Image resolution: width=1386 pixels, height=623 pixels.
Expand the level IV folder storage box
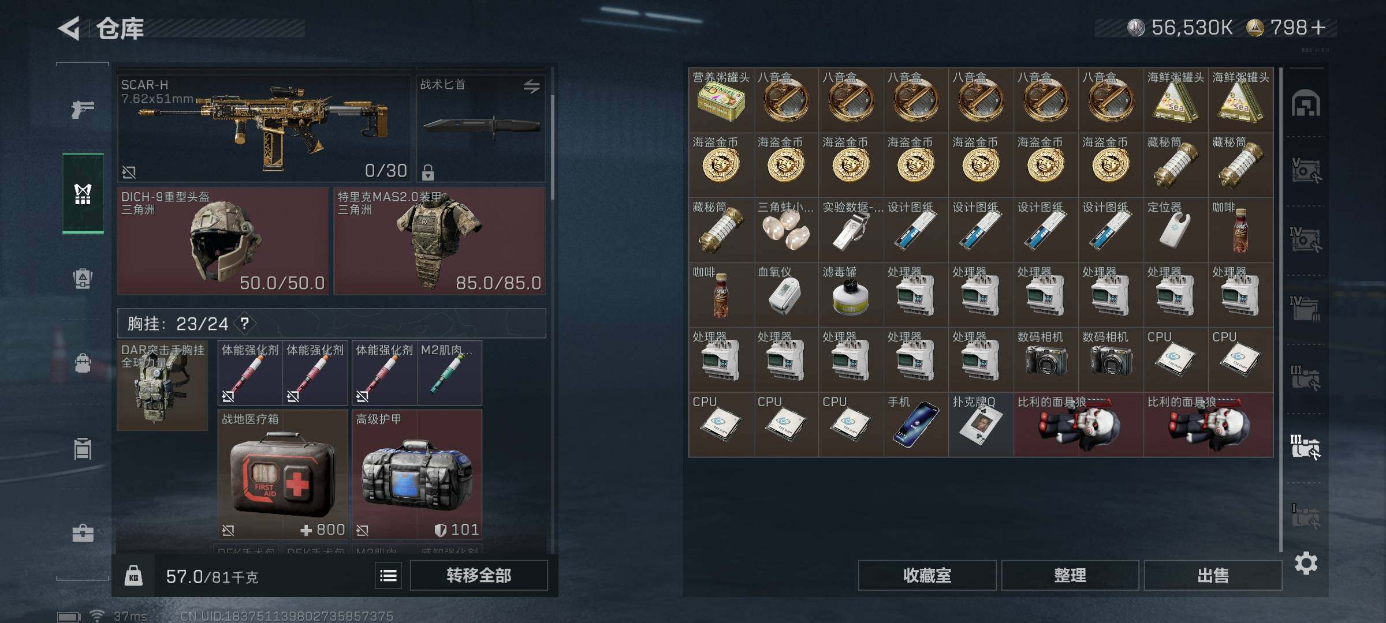pyautogui.click(x=1305, y=308)
